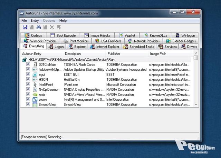This screenshot has width=221, height=158.
Task: Click the list scroll down arrow
Action: (x=196, y=105)
